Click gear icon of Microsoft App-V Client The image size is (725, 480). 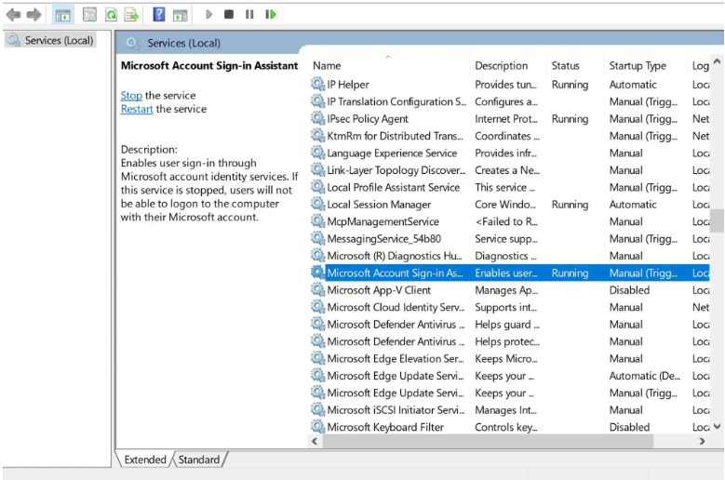pos(317,289)
